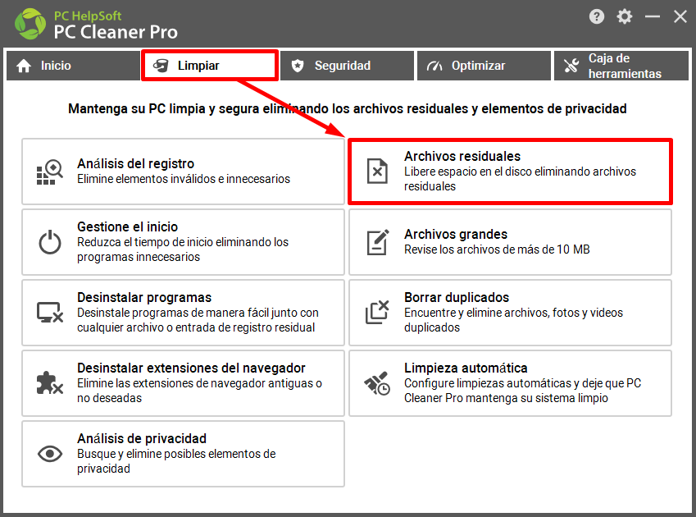
Task: Select the Limpiar tab
Action: click(210, 66)
